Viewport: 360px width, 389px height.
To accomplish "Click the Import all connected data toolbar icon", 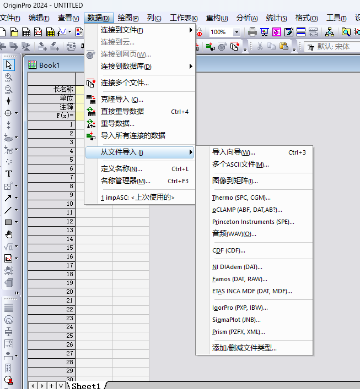I will point(211,46).
